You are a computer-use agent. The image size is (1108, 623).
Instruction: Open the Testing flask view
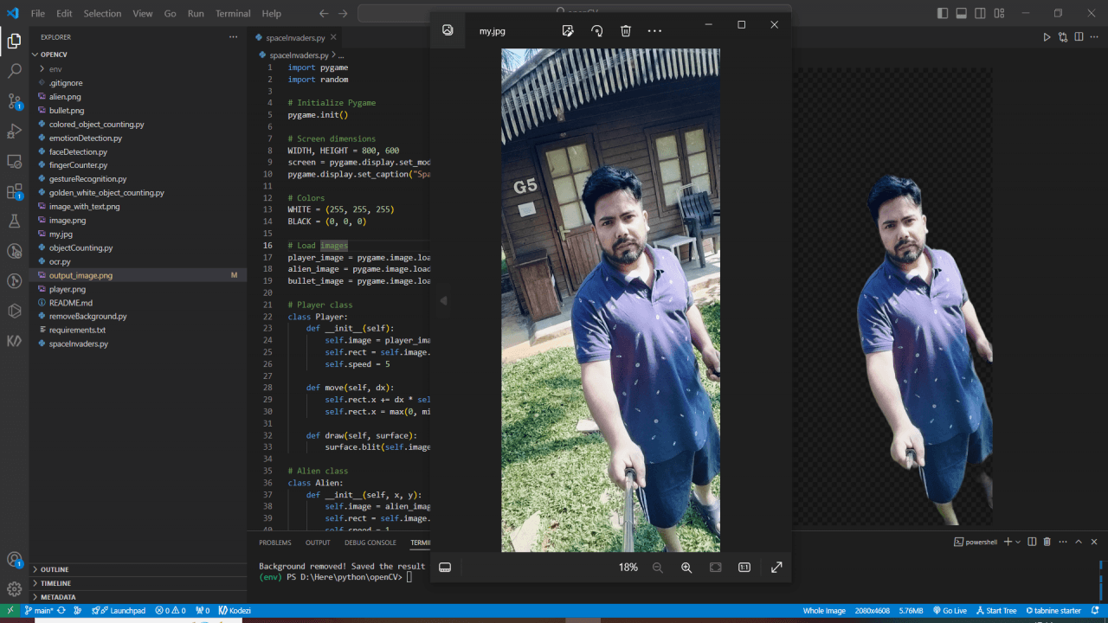(14, 222)
